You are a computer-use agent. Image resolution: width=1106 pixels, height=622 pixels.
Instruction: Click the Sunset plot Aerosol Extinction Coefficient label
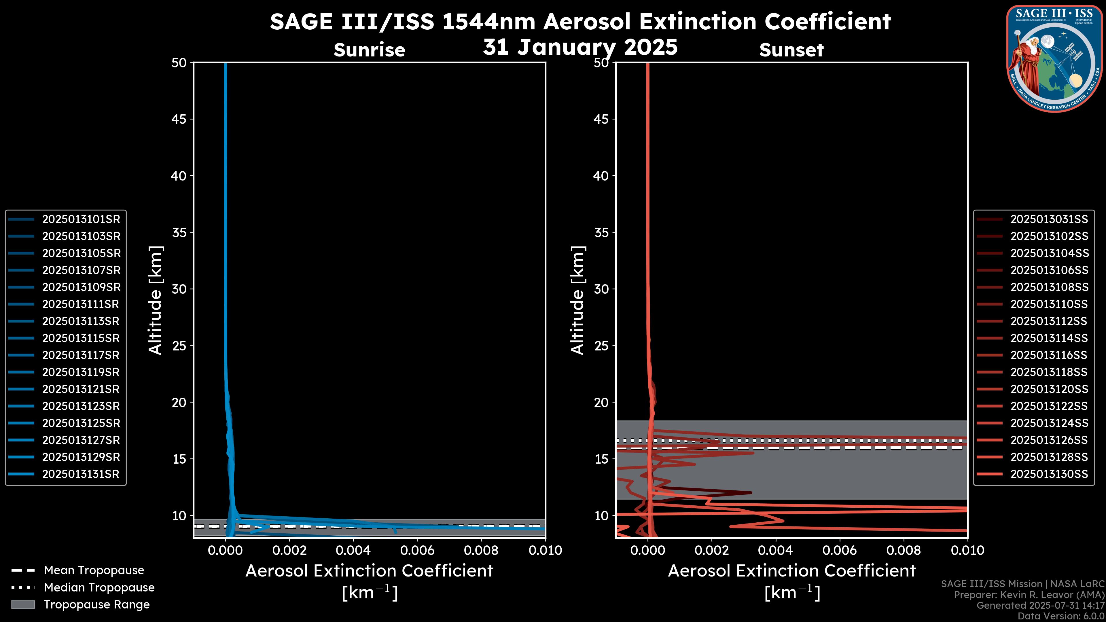click(792, 571)
